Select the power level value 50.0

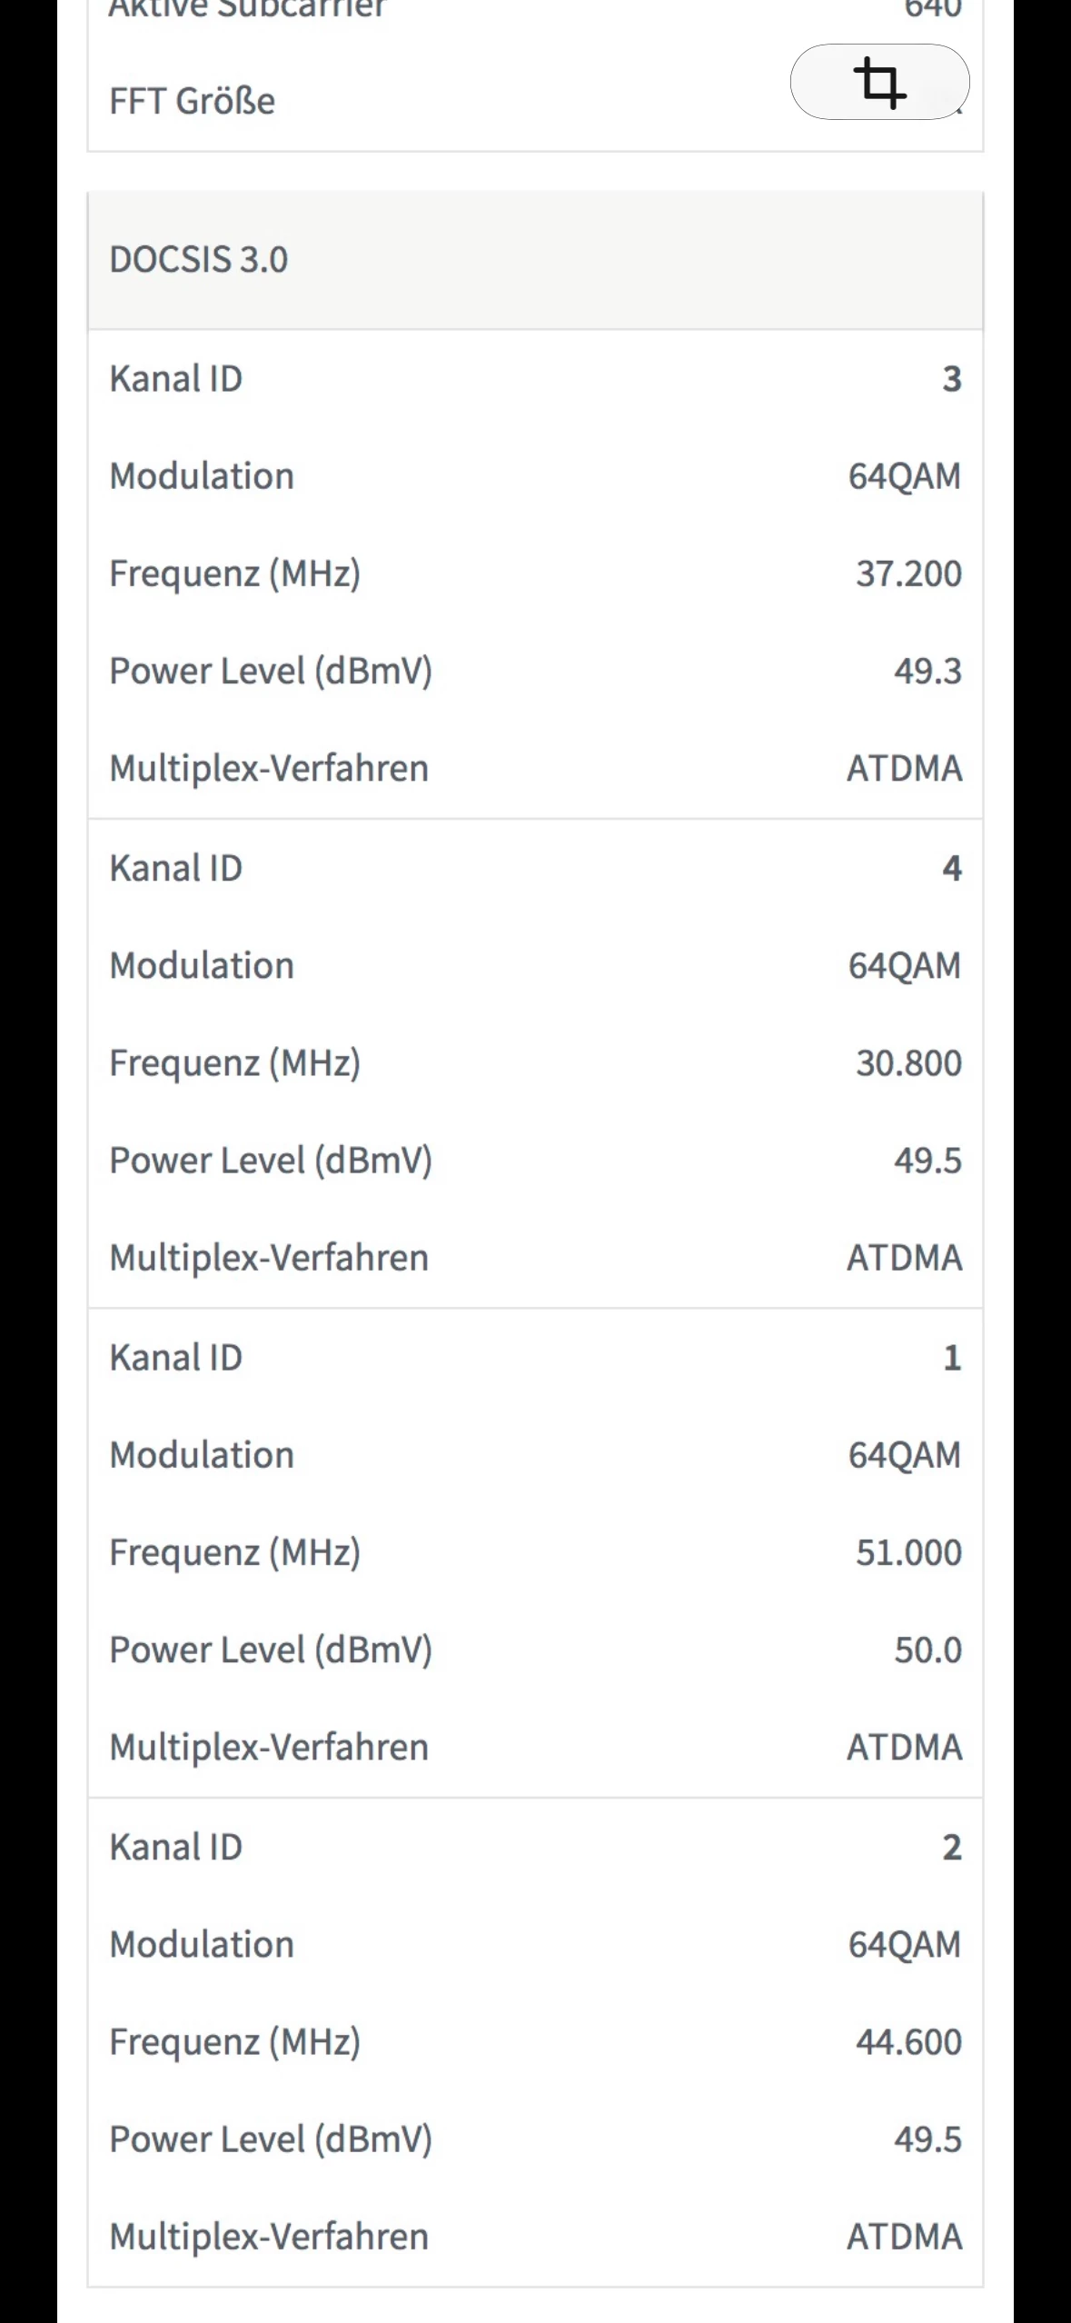pos(927,1650)
